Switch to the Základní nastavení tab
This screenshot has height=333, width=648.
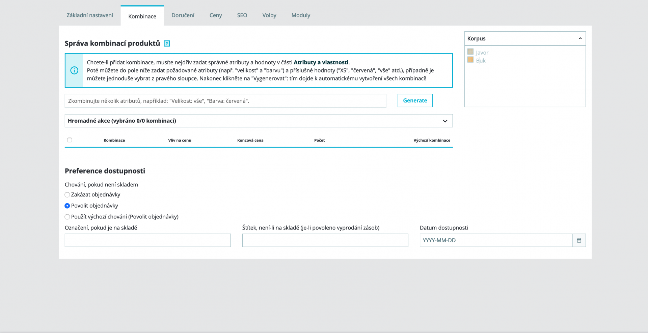[x=90, y=15]
